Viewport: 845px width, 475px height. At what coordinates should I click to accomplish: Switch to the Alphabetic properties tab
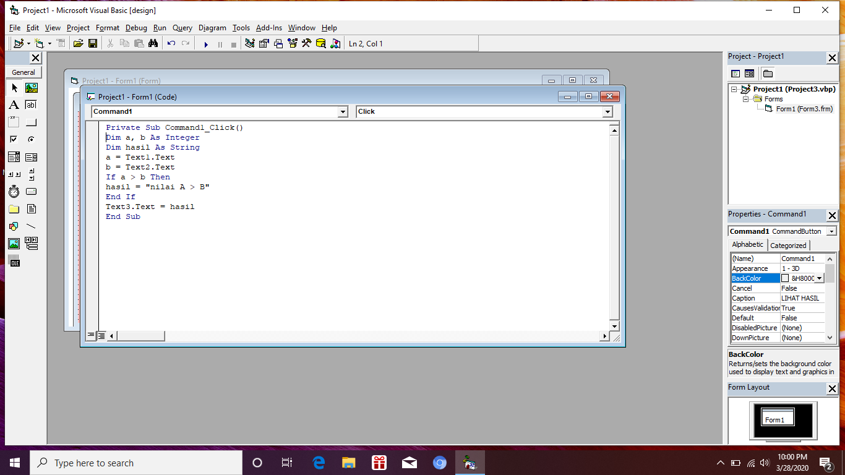(748, 244)
